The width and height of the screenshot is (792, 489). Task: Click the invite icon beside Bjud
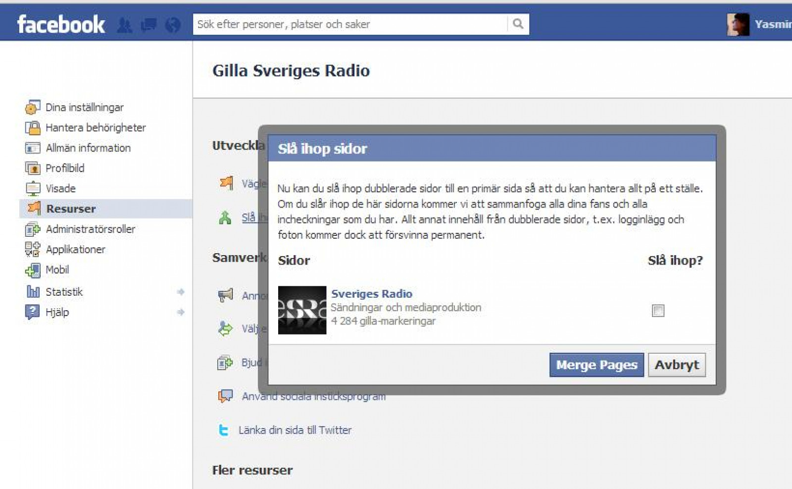[x=225, y=363]
